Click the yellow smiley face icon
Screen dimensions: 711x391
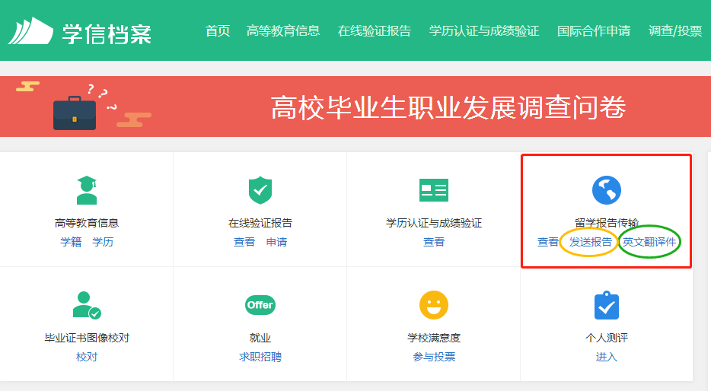(434, 305)
